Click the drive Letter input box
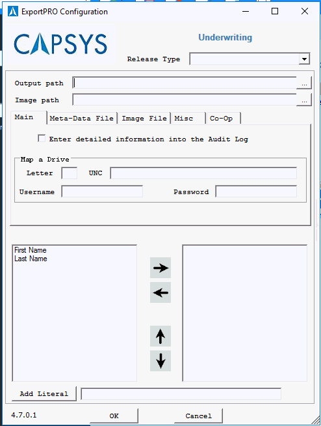Image resolution: width=321 pixels, height=426 pixels. tap(70, 173)
